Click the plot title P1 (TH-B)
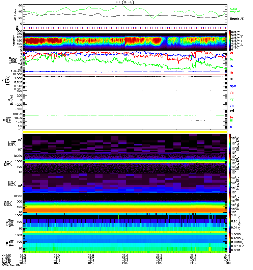This screenshot has height=270, width=253. pos(125,2)
